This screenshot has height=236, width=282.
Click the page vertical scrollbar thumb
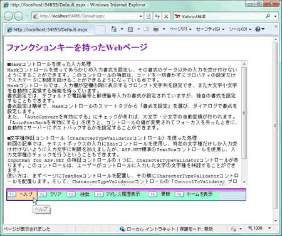click(276, 126)
